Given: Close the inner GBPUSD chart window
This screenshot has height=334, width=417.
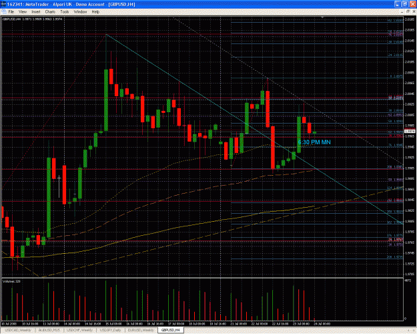Looking at the screenshot, I should [414, 11].
